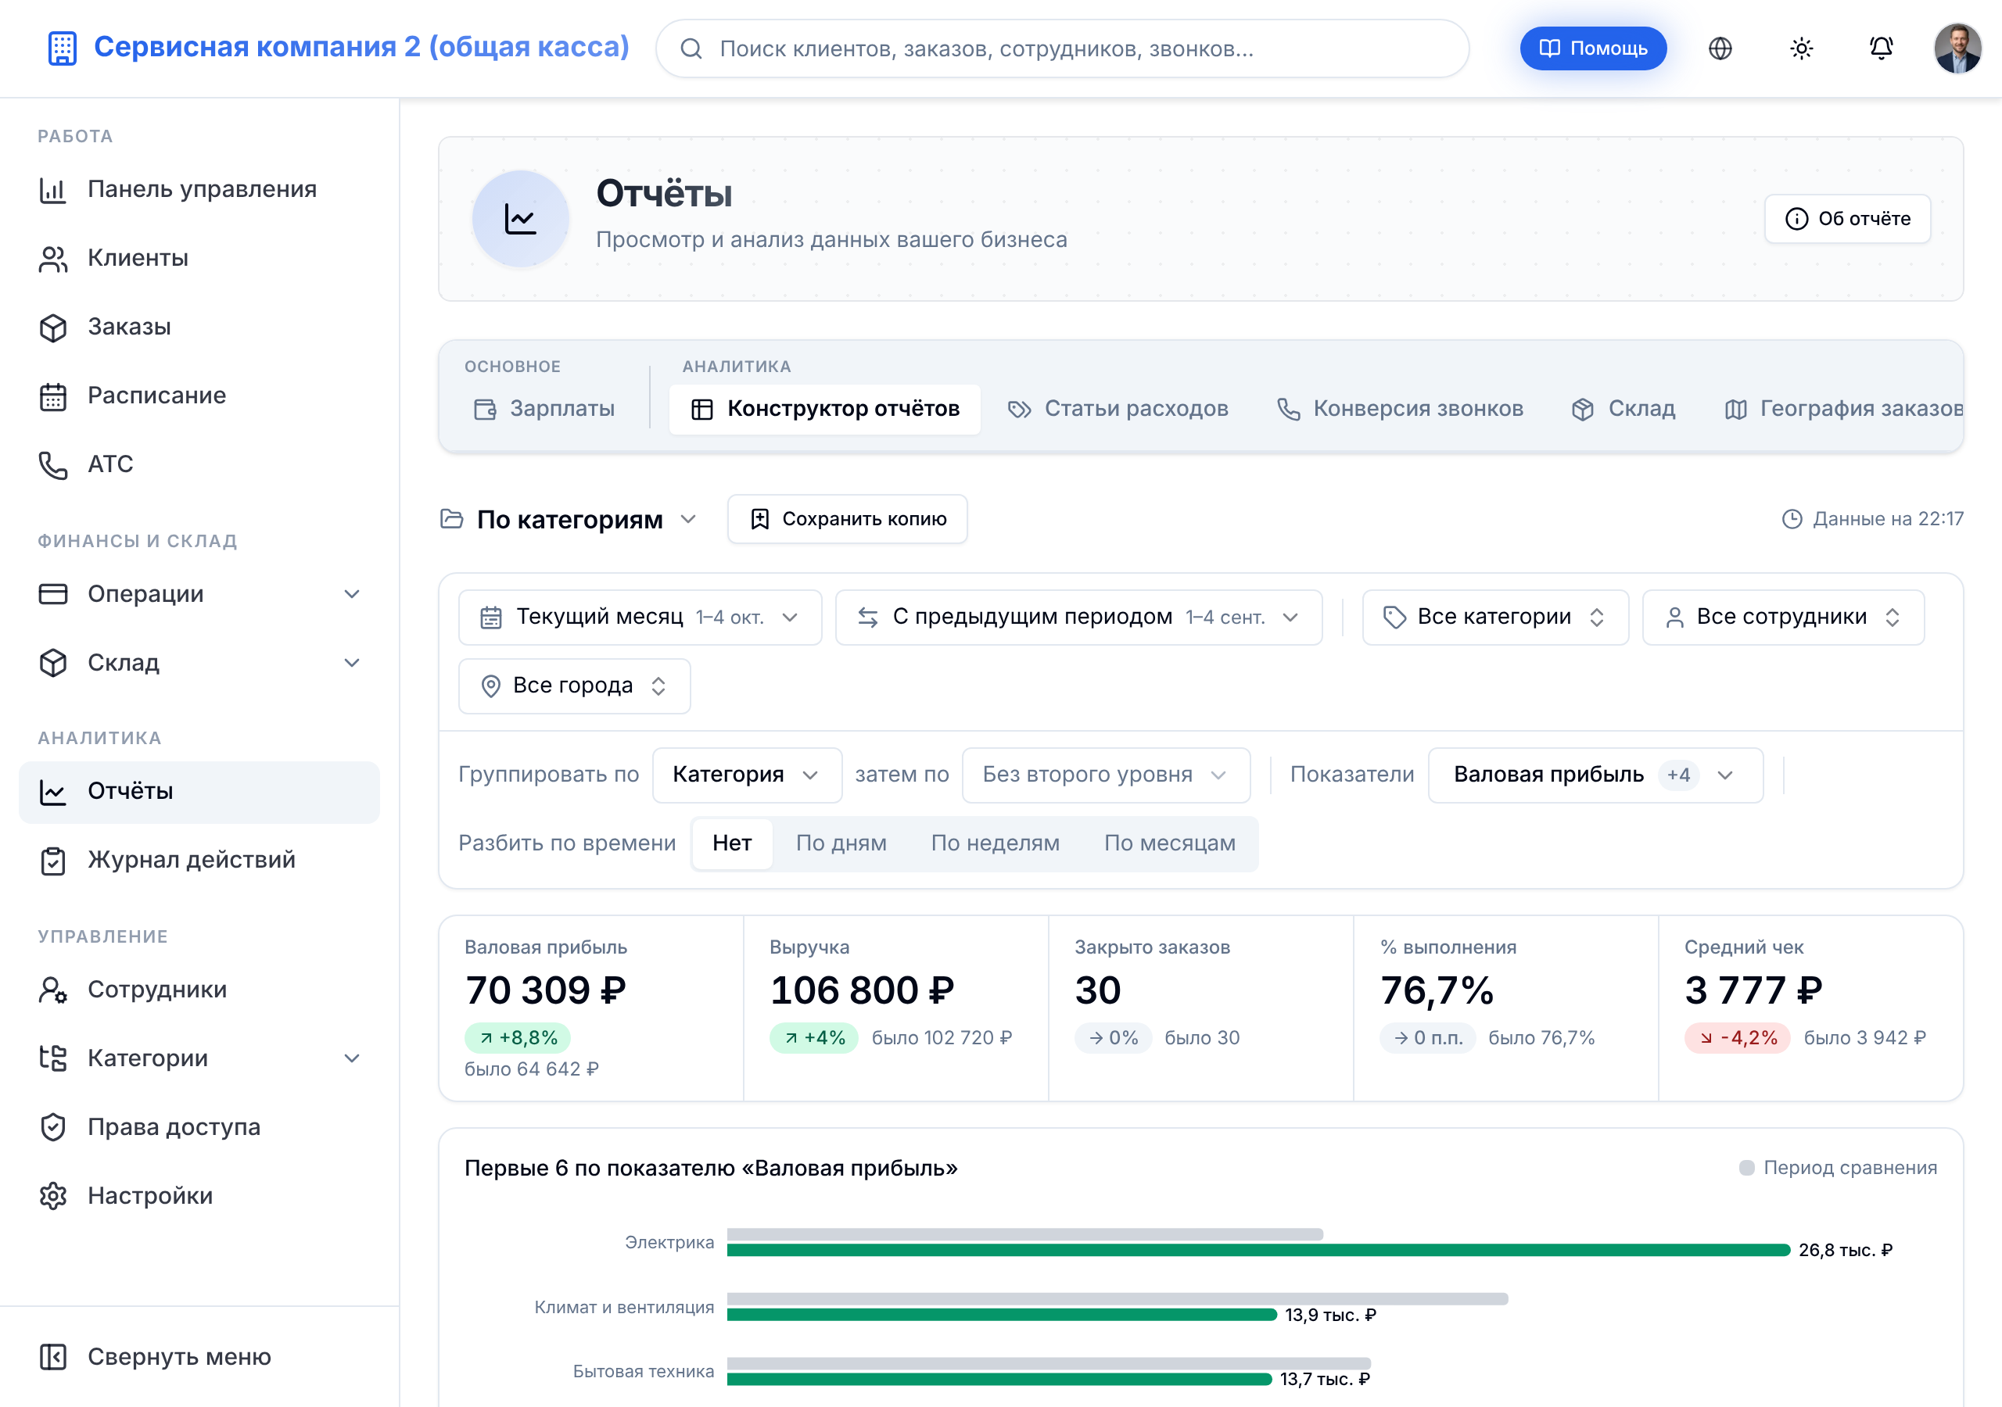Go to Расписание calendar item
The image size is (2002, 1407).
coord(199,396)
